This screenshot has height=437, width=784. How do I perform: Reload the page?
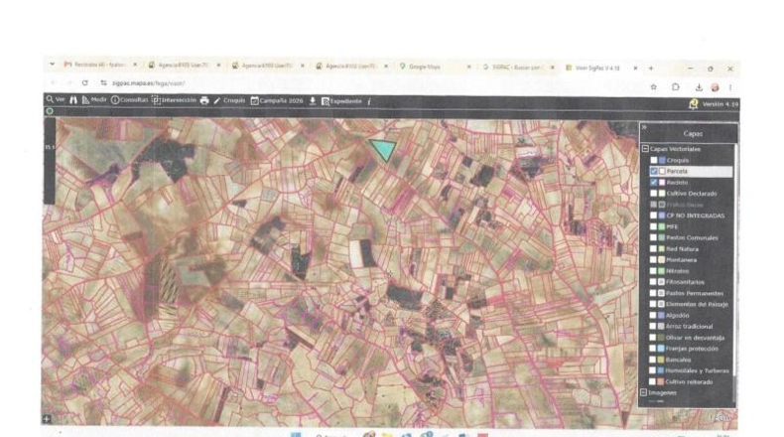click(85, 82)
